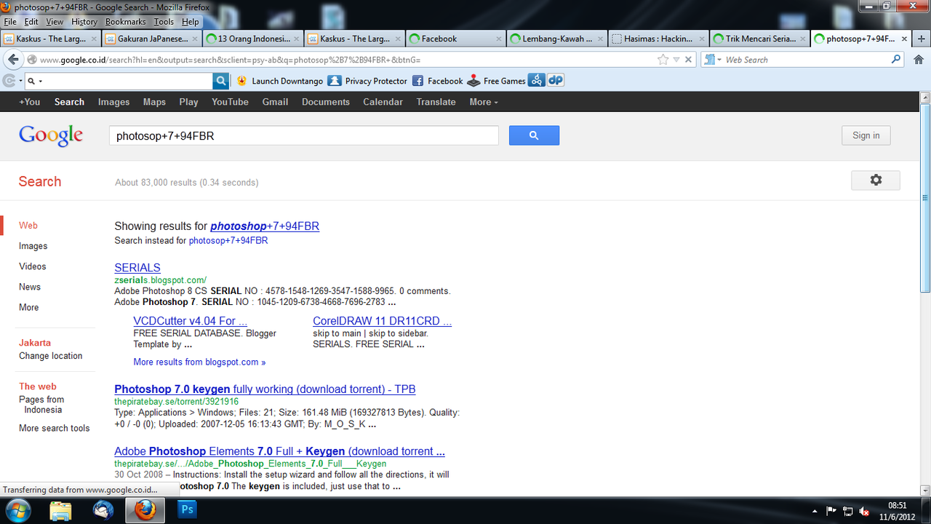This screenshot has height=524, width=931.
Task: Open Gmail in the Google black bar
Action: point(275,102)
